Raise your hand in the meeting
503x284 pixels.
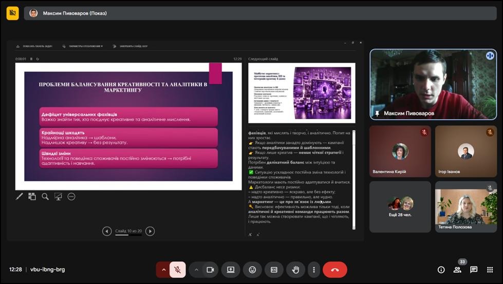295,270
